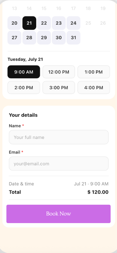Choose the 28th as the appointment day
The image size is (117, 253).
coord(29,38)
